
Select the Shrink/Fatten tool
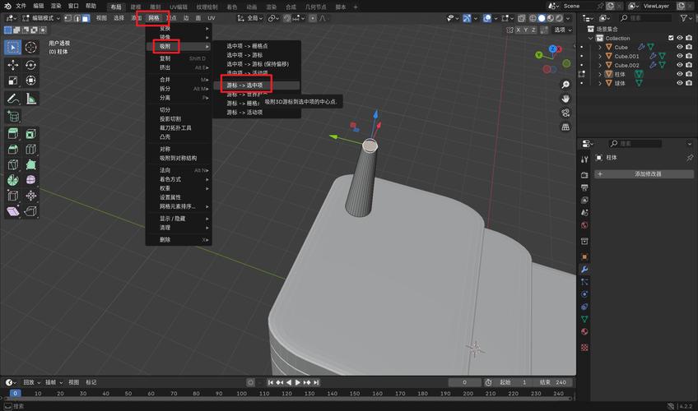[30, 196]
